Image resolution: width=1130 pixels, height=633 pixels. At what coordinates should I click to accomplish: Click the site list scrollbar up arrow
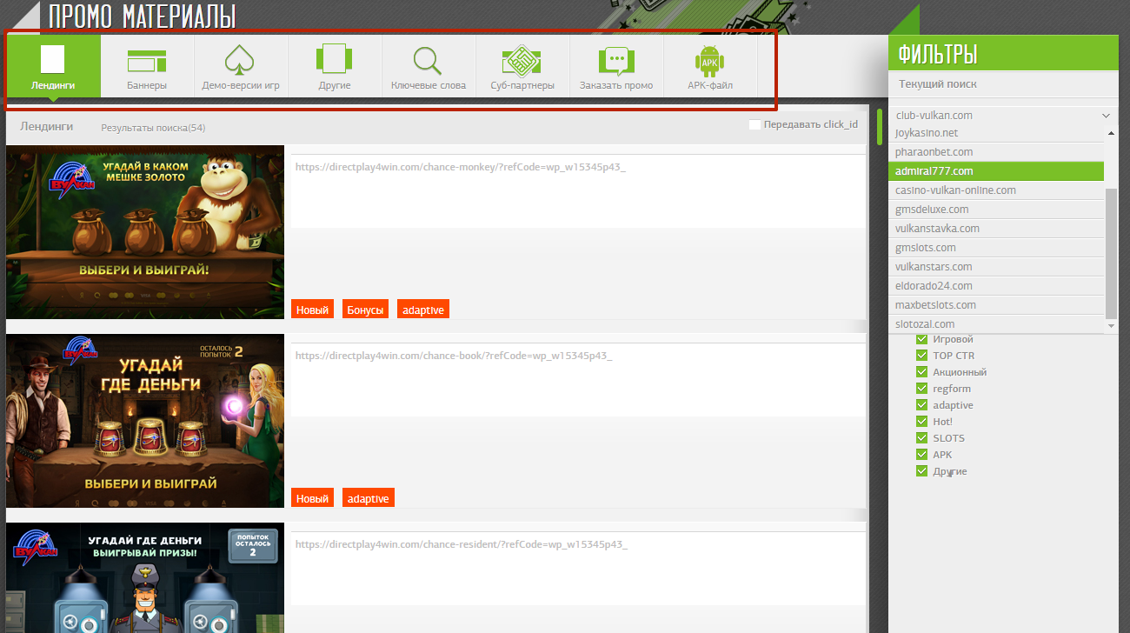1111,133
